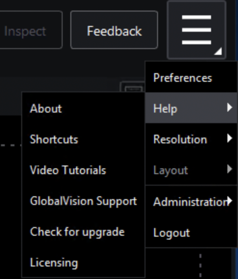Click the small partially hidden icon behind the menu
This screenshot has height=279, width=238.
tap(133, 88)
